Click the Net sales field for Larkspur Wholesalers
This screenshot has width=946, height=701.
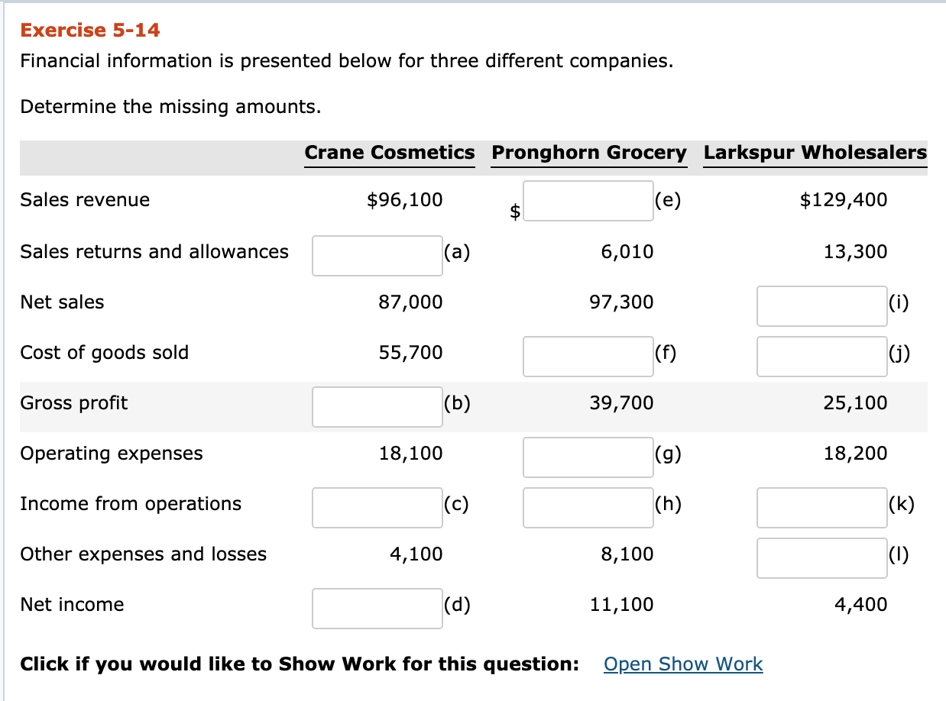821,305
